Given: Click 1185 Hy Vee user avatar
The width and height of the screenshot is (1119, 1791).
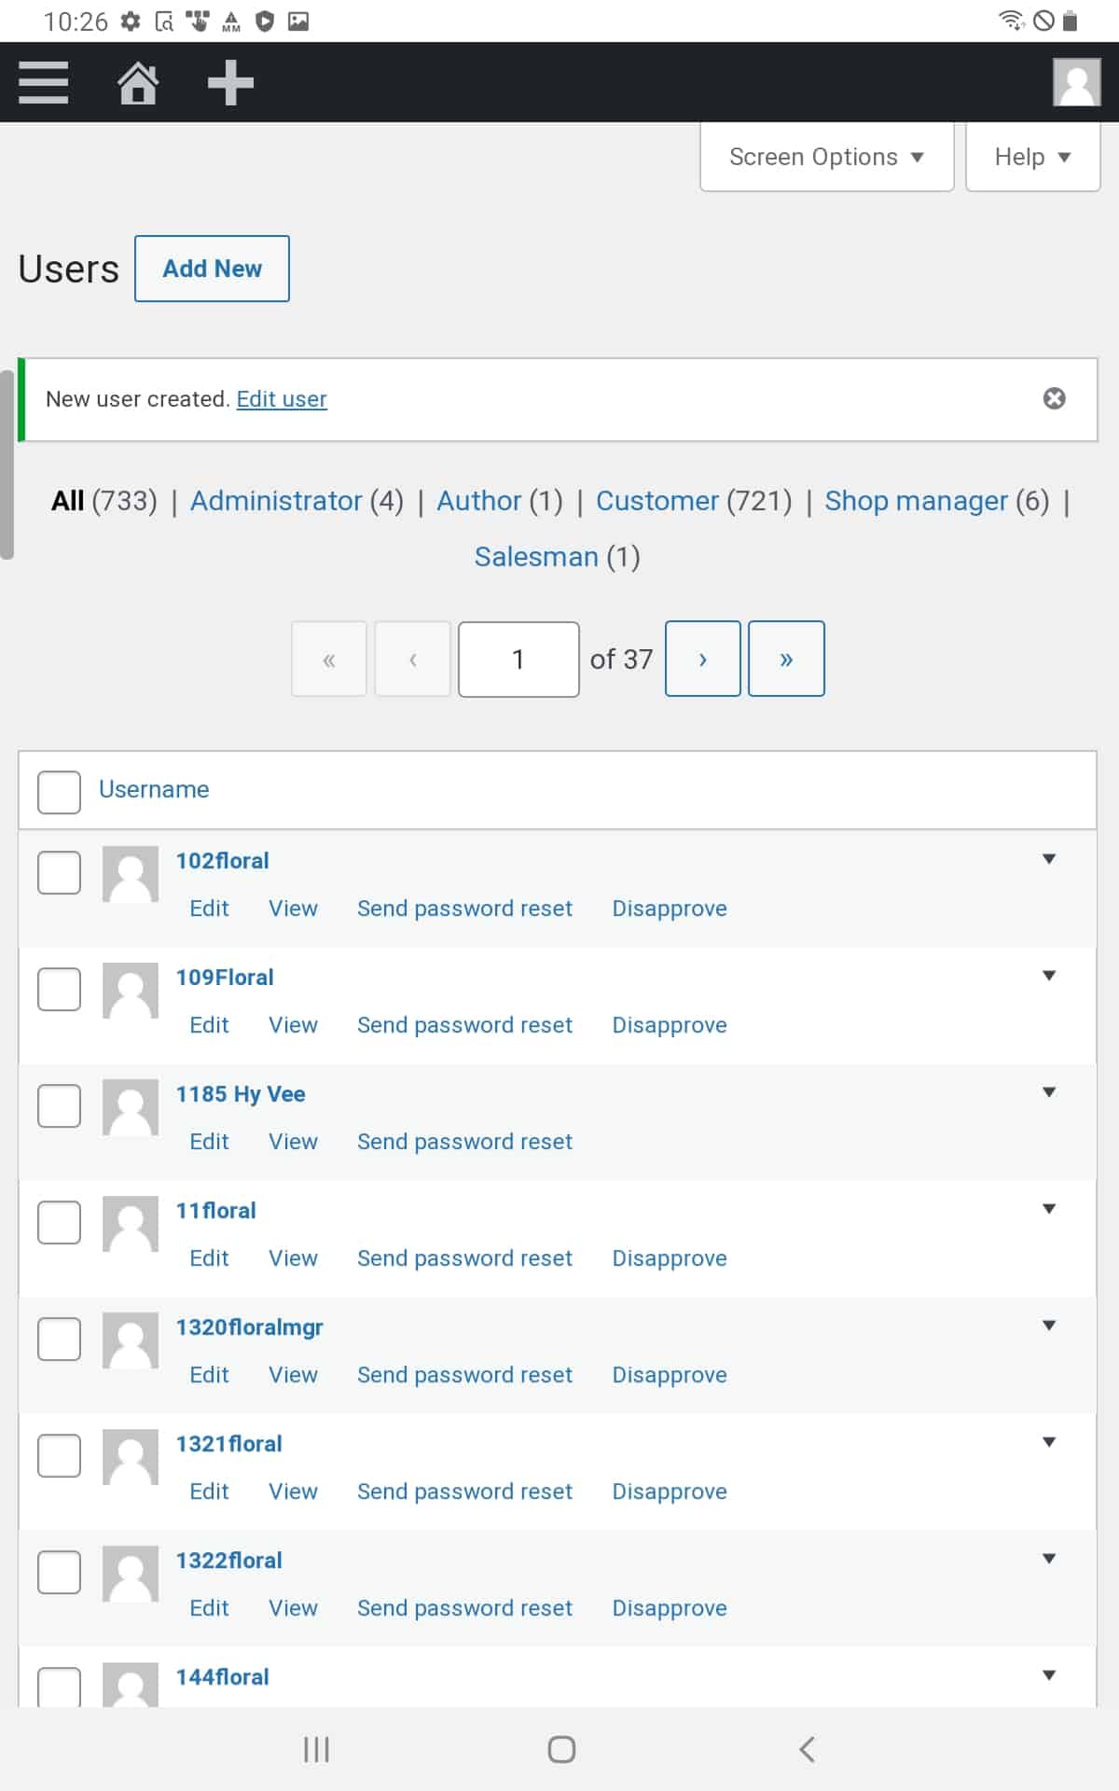Looking at the screenshot, I should tap(131, 1107).
